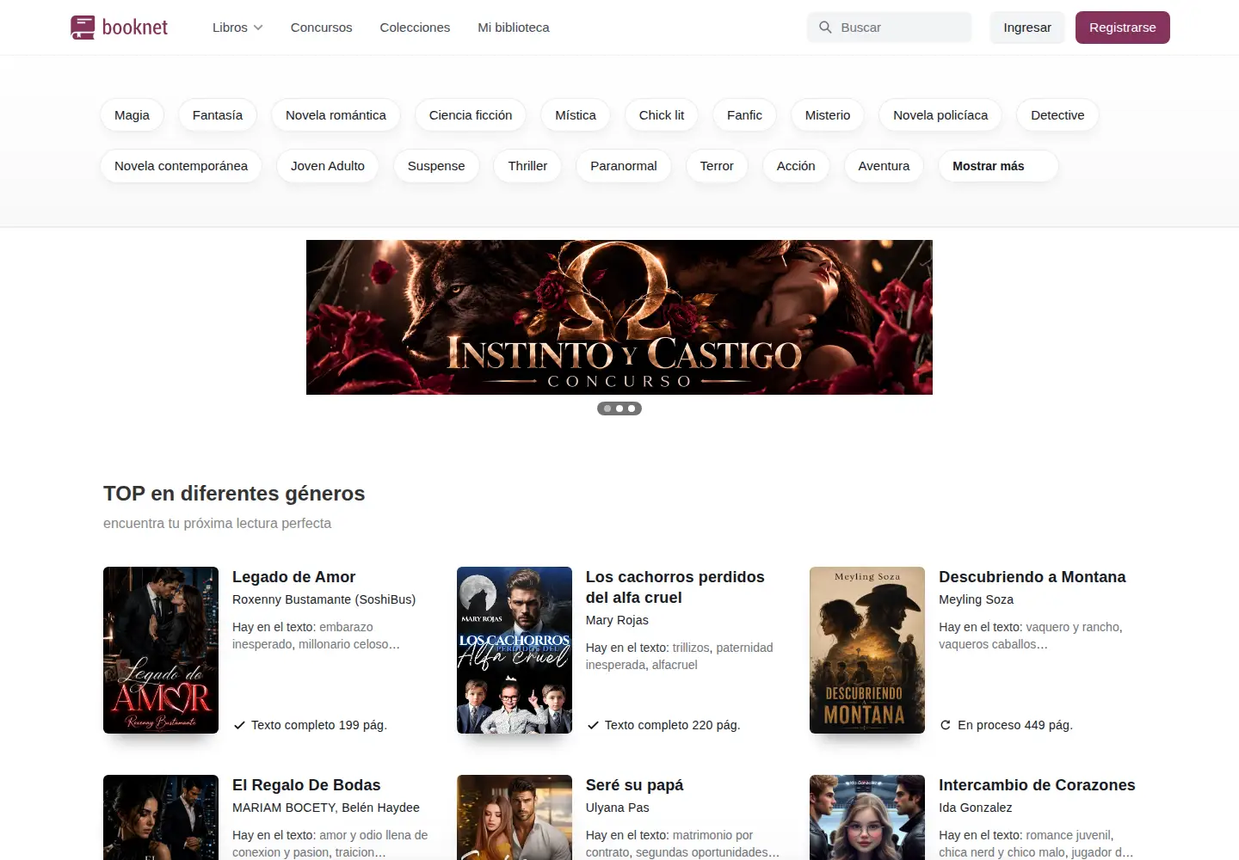Screen dimensions: 1239x860
Task: Select the Detective genre tag
Action: pos(1057,115)
